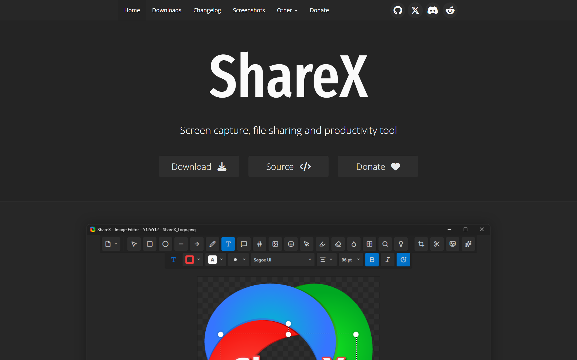Select the Rectangle drawing tool
The height and width of the screenshot is (360, 577).
(150, 244)
